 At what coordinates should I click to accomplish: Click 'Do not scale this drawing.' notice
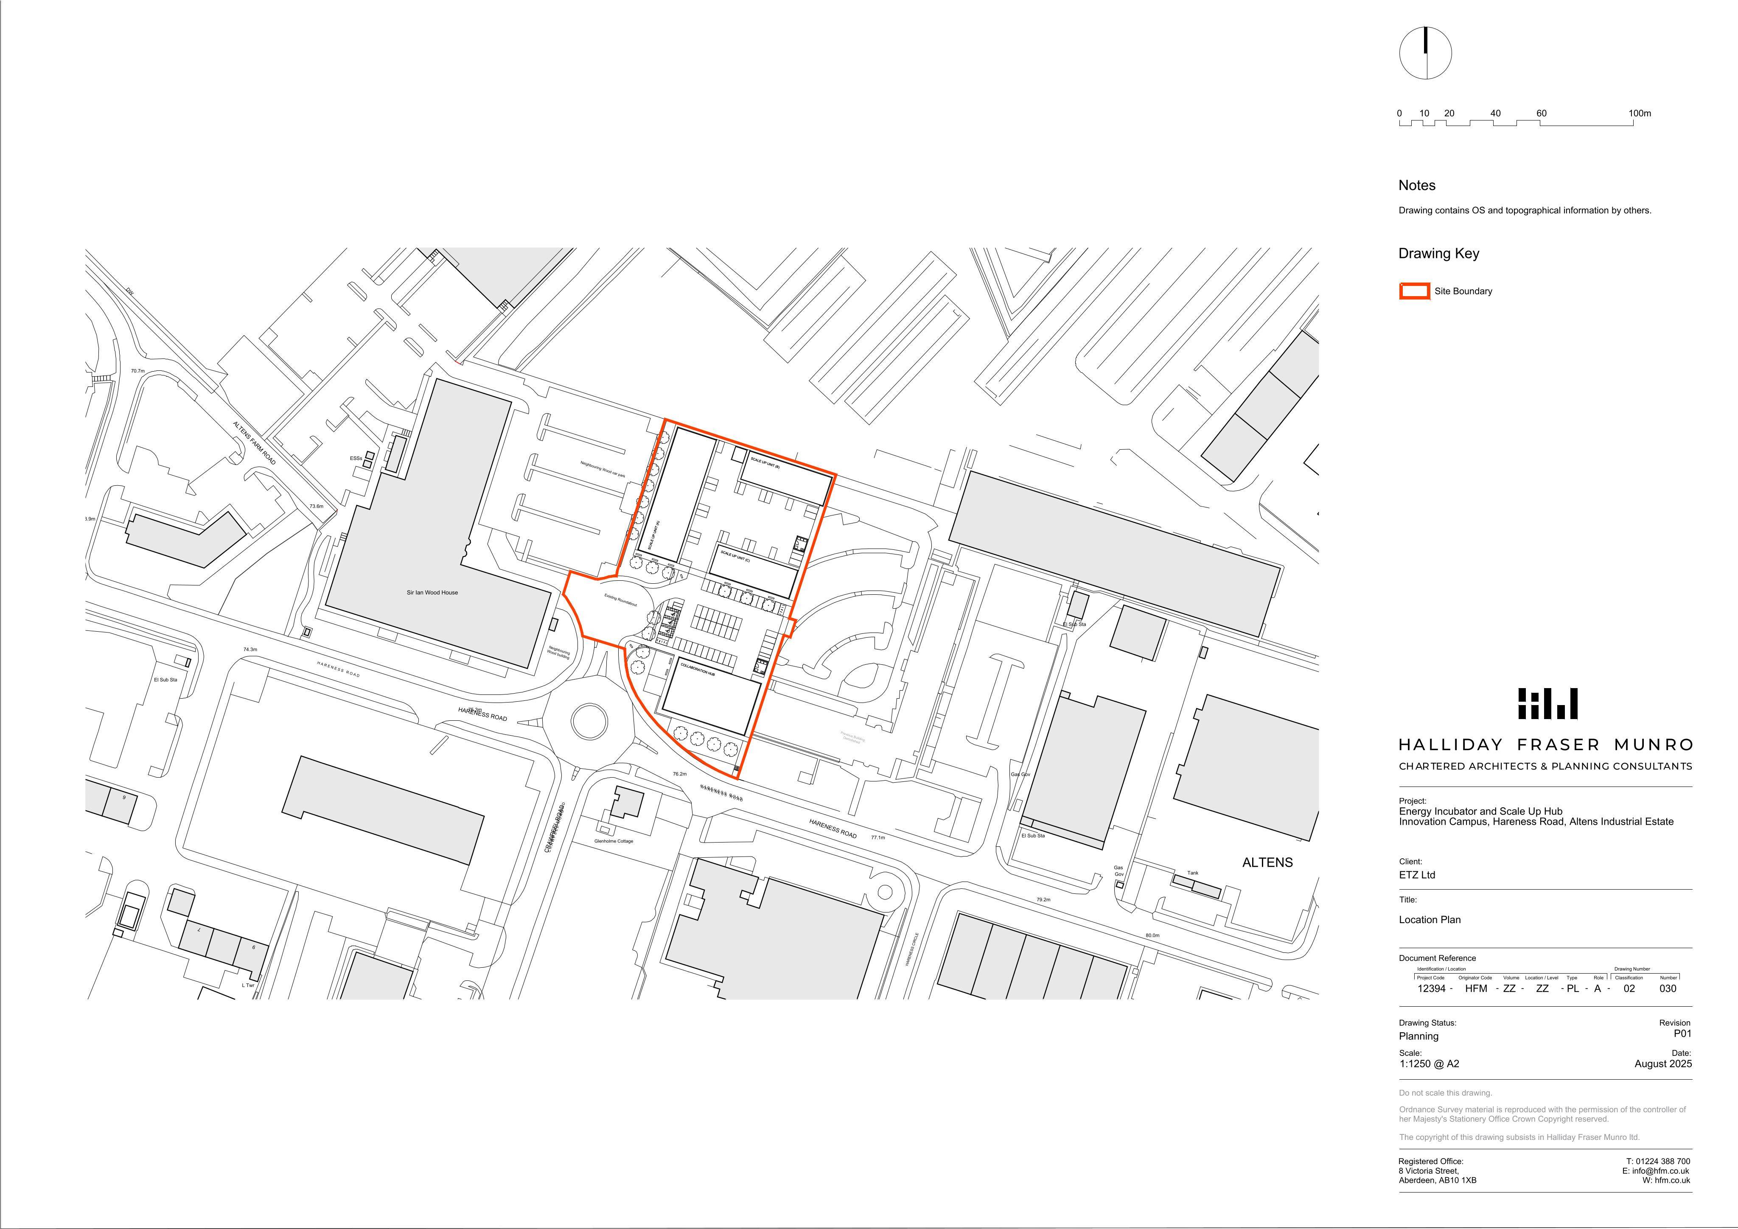tap(1445, 1093)
